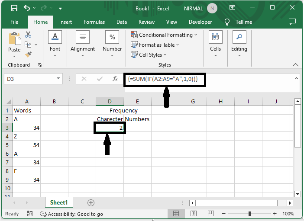The height and width of the screenshot is (221, 304).
Task: Open the Undo history dropdown arrow
Action: (34, 8)
